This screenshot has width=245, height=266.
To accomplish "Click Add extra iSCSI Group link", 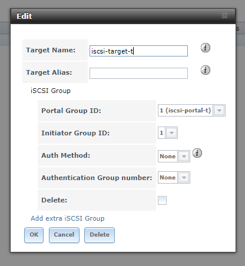I will (x=68, y=218).
